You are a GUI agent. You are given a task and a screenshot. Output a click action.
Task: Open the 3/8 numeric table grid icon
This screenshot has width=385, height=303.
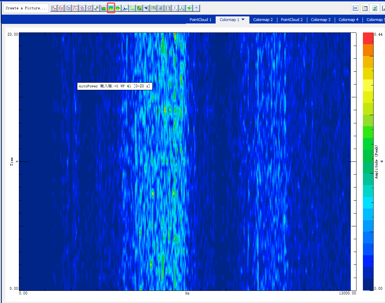(x=161, y=8)
